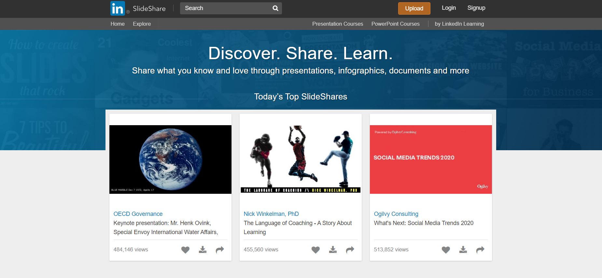602x278 pixels.
Task: Share the Ogilvy Consulting slideshow
Action: tap(480, 250)
